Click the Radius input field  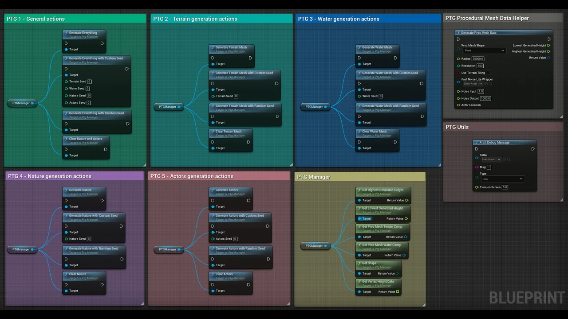[477, 58]
